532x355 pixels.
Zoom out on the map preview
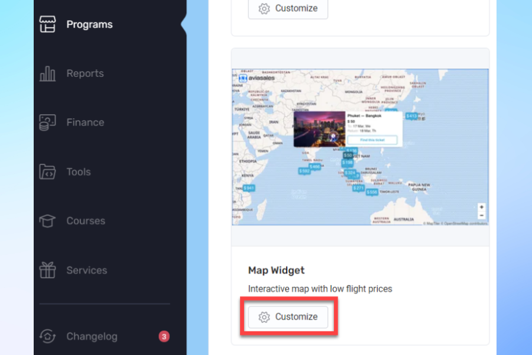click(481, 215)
